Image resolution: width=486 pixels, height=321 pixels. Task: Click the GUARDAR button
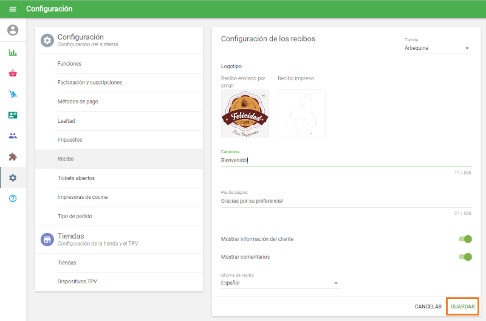click(x=462, y=306)
